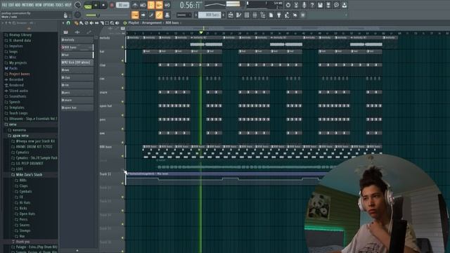Click the question mark help icon
Screen dimensions: 450x253
(312, 5)
